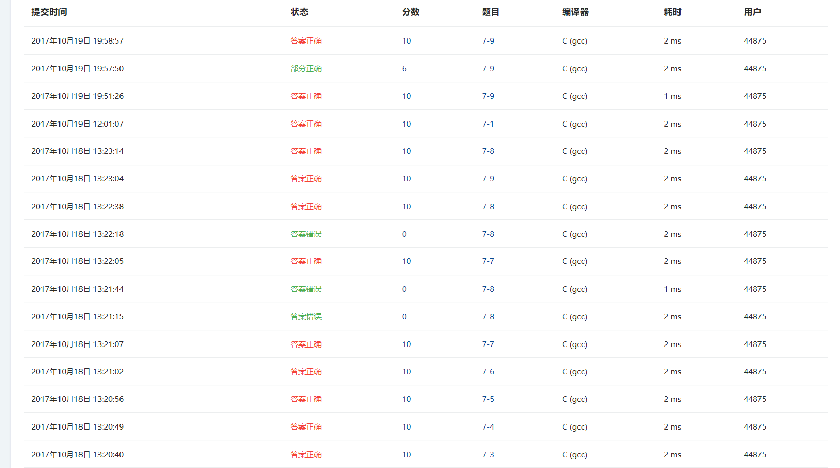Open problem 7-8 in 13:23:14 row
Screen dimensions: 840x468
pyautogui.click(x=488, y=151)
